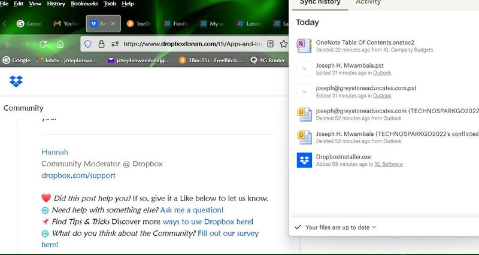Screen dimensions: 479x255
Task: Click the padlock site security icon
Action: [x=101, y=44]
